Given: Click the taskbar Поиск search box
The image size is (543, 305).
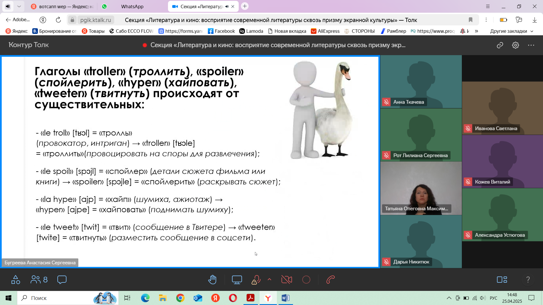Looking at the screenshot, I should [x=68, y=298].
